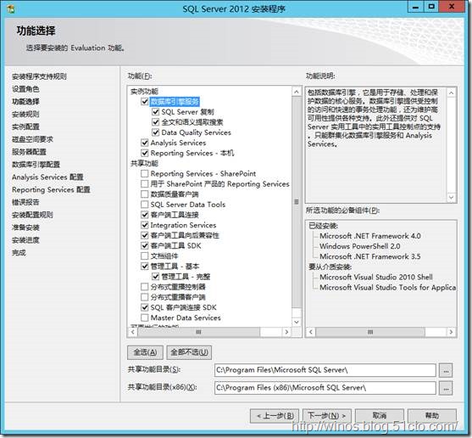Select Analysis Services 配置 step in sidebar
This screenshot has height=438, width=472.
tap(47, 177)
